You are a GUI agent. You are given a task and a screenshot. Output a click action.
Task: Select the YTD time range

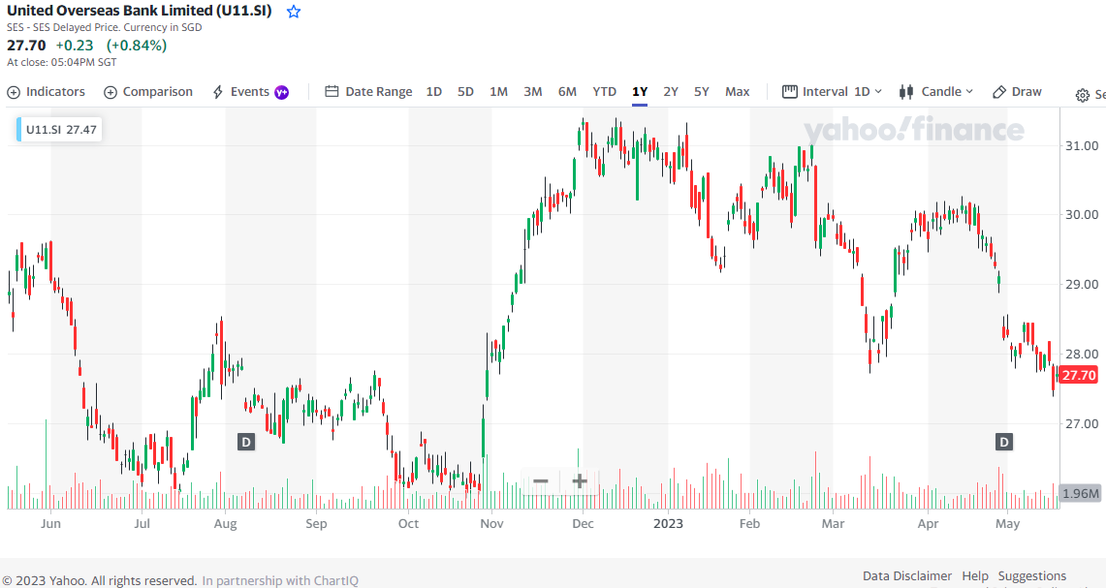(x=605, y=92)
